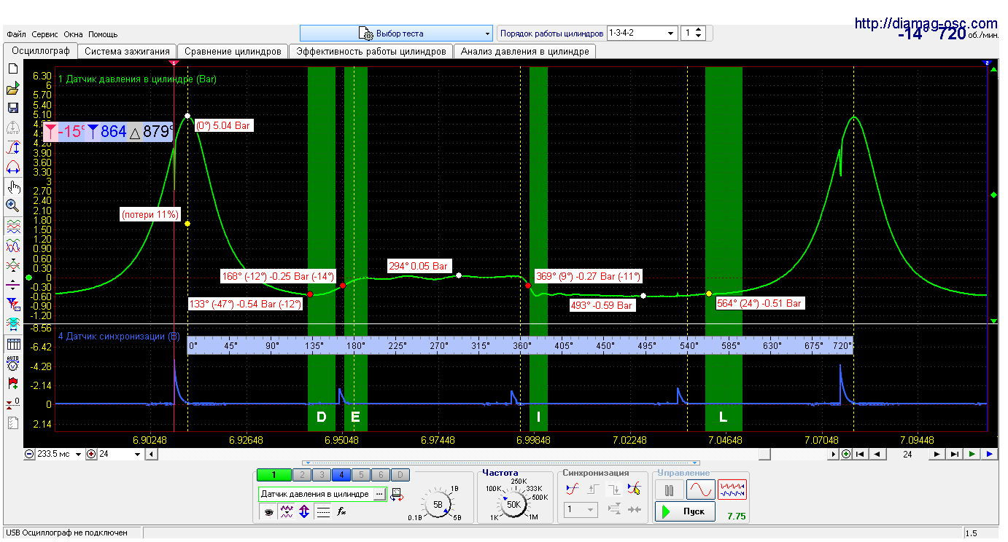Click the zero-line offset arrows icon
Viewport: 1008px width, 542px height.
point(12,285)
